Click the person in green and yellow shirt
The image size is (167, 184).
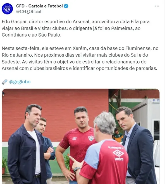tap(118, 135)
